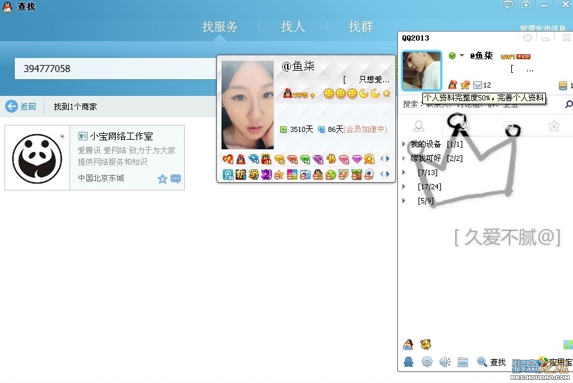
Task: Open the app manager grid icon
Action: [568, 344]
